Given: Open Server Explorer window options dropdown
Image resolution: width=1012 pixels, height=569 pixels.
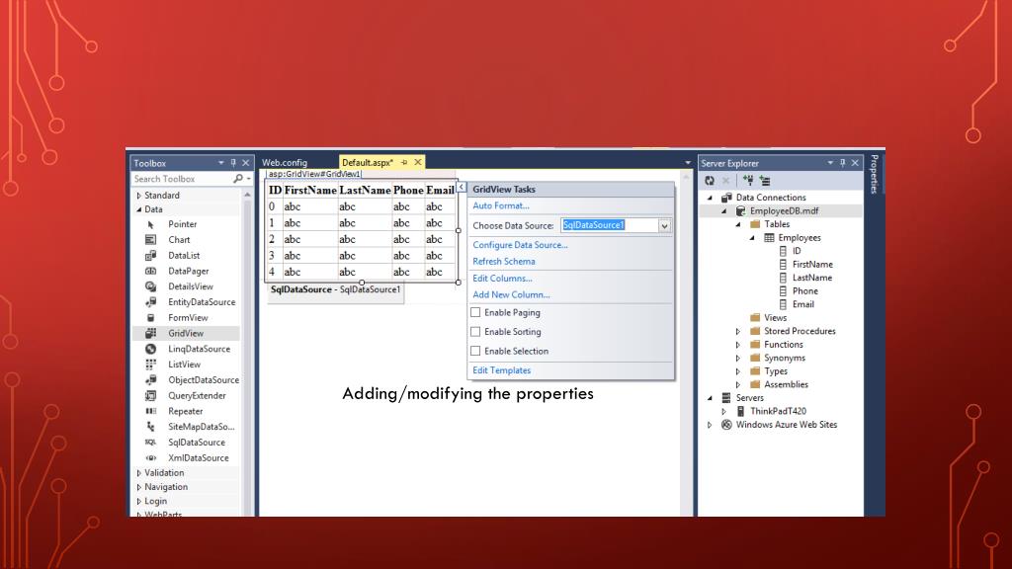Looking at the screenshot, I should pos(830,163).
